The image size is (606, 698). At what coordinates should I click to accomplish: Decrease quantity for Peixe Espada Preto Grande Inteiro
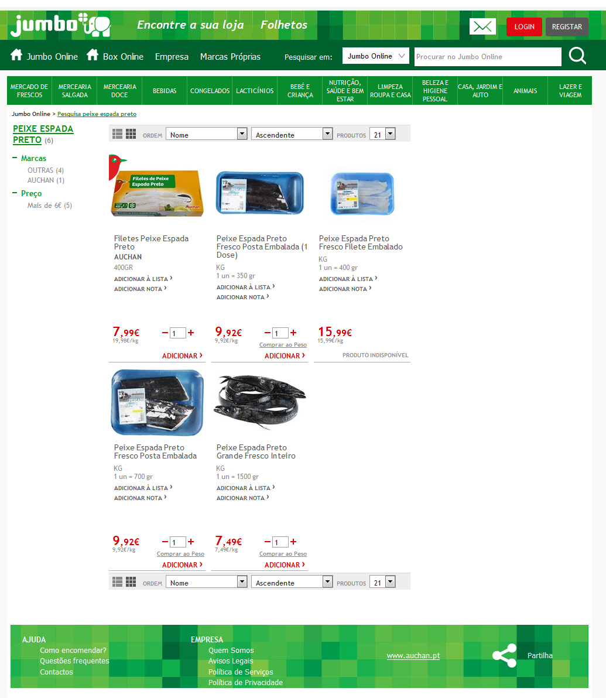(267, 542)
